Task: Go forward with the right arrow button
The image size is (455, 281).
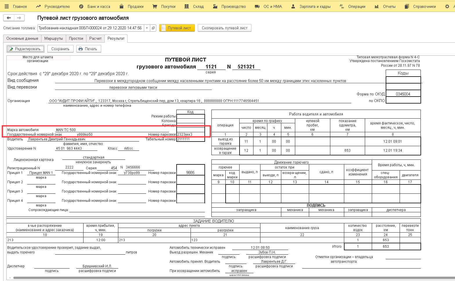Action: click(19, 18)
